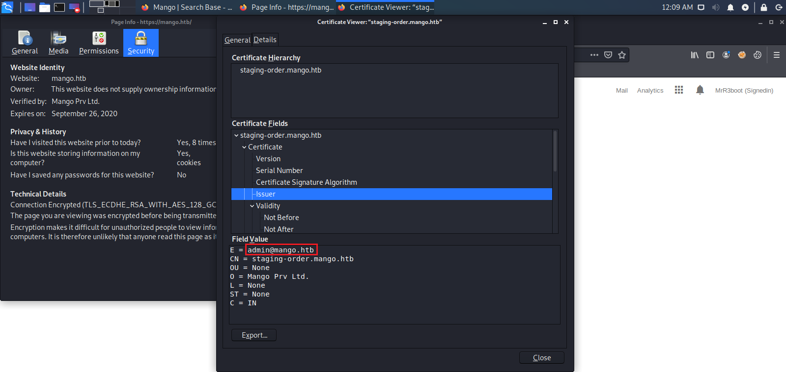Save page to Pocket icon
This screenshot has height=372, width=786.
[608, 55]
